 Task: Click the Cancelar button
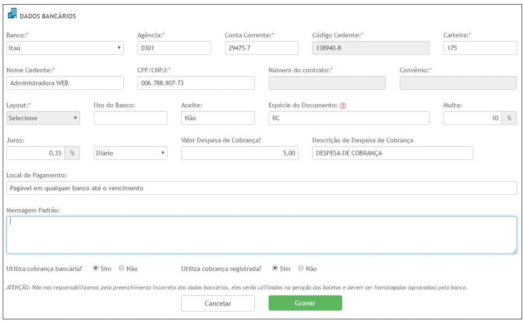[218, 303]
